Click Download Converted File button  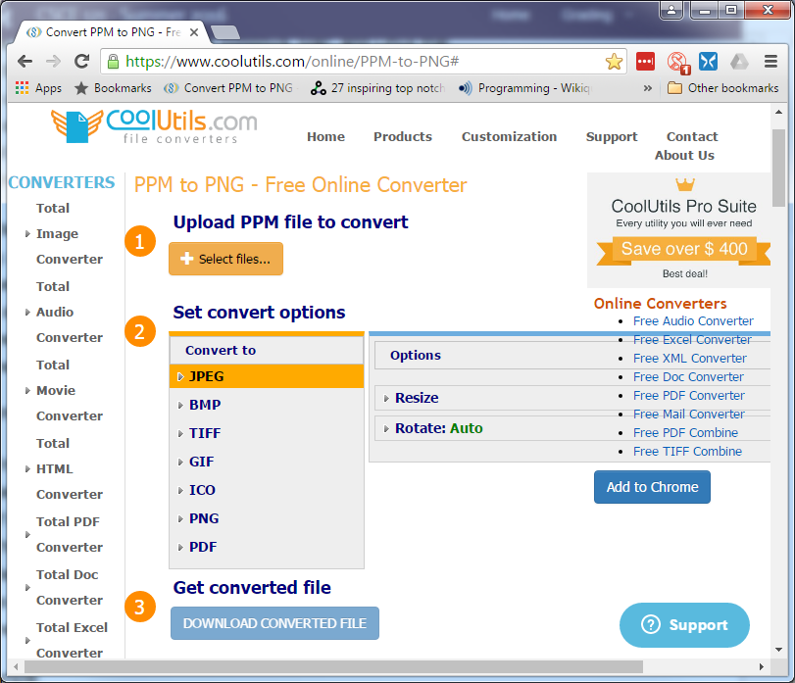[274, 623]
